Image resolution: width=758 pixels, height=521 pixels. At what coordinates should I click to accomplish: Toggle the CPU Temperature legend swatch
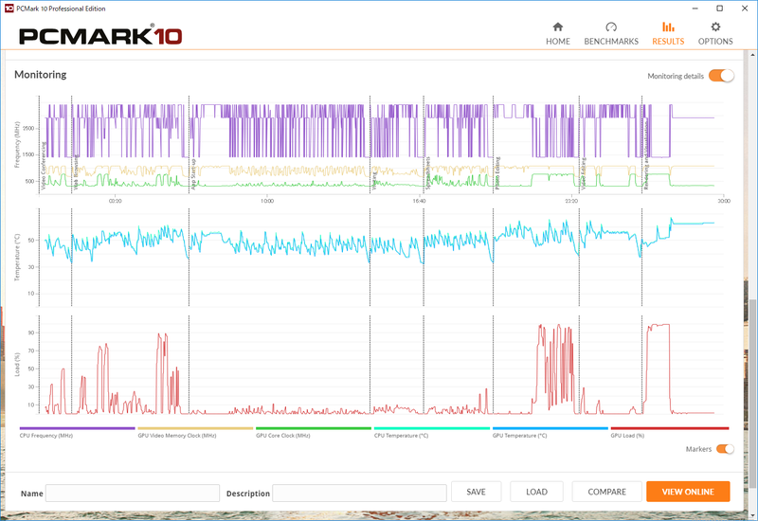[432, 428]
